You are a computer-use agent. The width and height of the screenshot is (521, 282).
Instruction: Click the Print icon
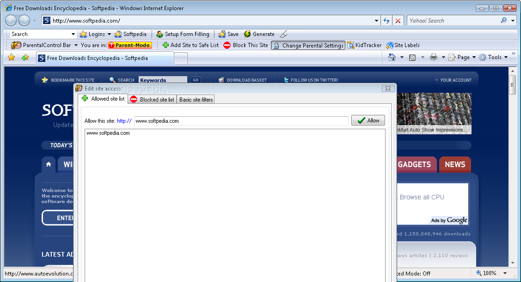[434, 57]
